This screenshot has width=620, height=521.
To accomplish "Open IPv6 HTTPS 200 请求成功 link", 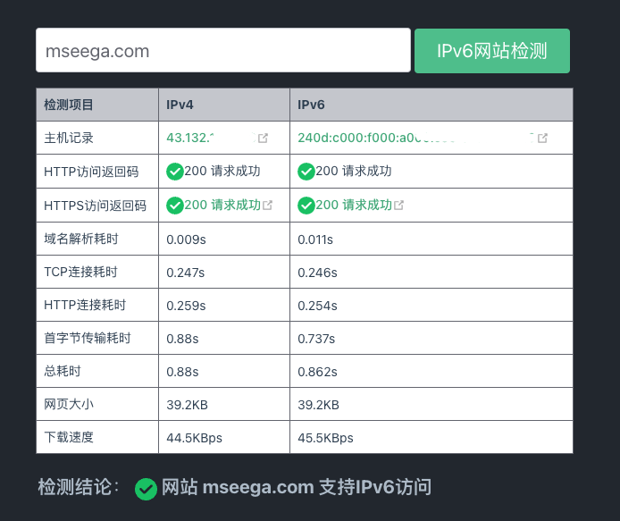I will click(354, 205).
